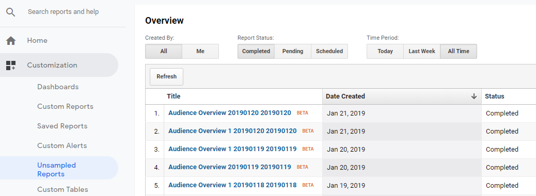Open report Audience Overview 20190120 20190120
This screenshot has height=196, width=536.
[x=230, y=112]
